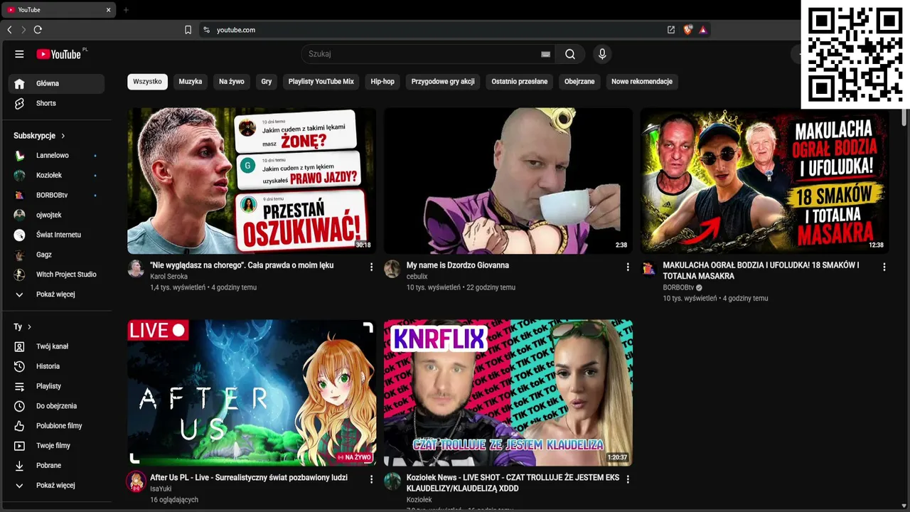Filter by Ostatnio przesłane chip
Screen dimensions: 910x512
(x=520, y=82)
